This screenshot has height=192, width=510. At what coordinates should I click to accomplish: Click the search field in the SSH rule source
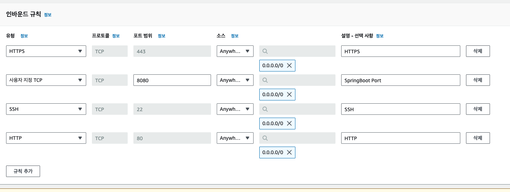point(297,109)
